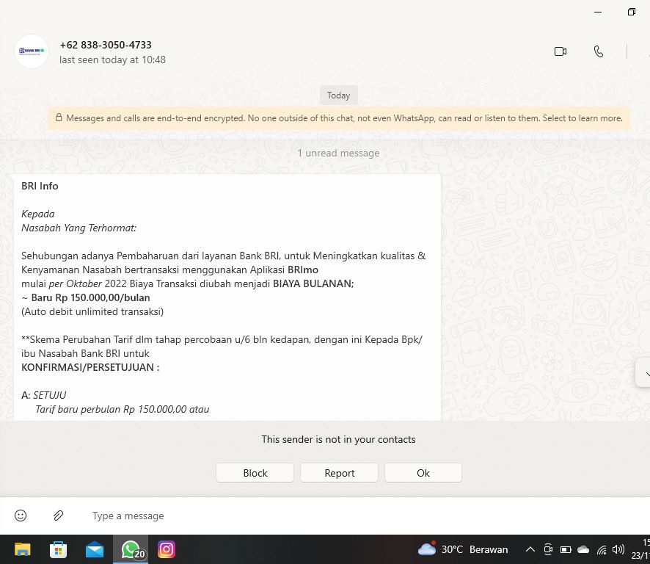Viewport: 650px width, 564px height.
Task: Open the Bank BRI profile picture
Action: [x=31, y=51]
